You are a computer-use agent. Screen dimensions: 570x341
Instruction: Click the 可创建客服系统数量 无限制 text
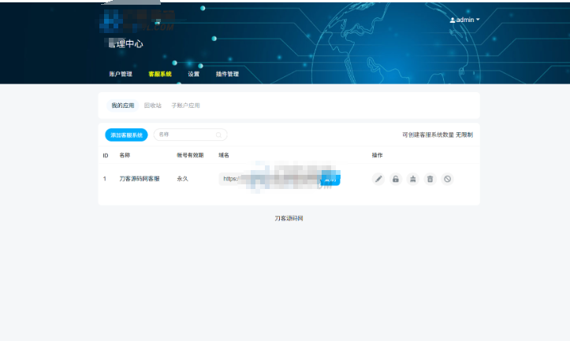point(438,135)
